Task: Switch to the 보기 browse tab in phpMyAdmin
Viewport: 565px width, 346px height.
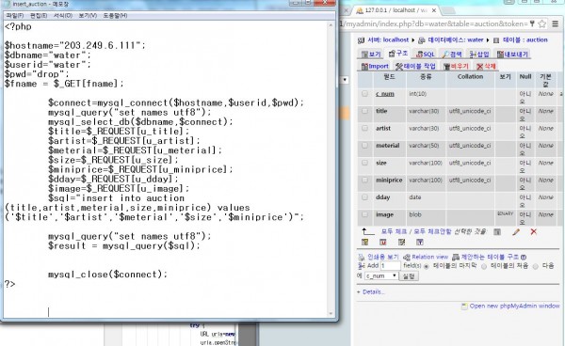Action: tap(371, 55)
